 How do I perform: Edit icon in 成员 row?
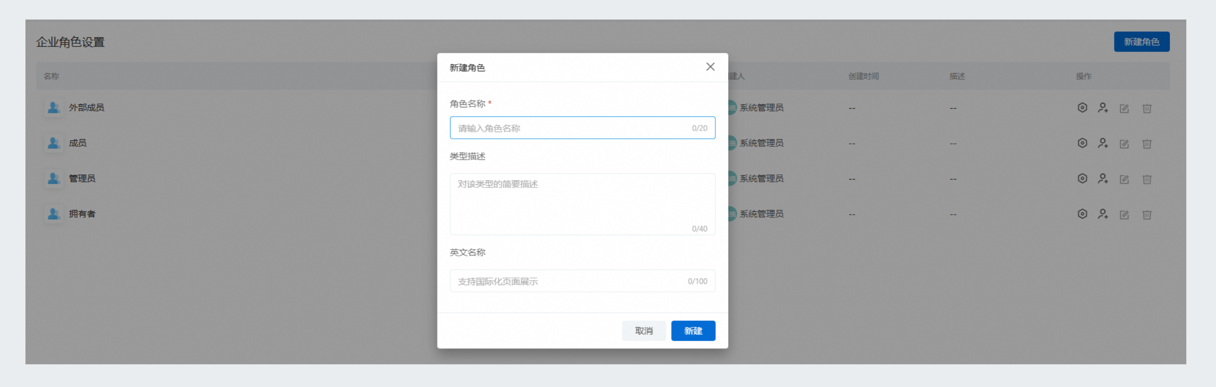[1124, 144]
